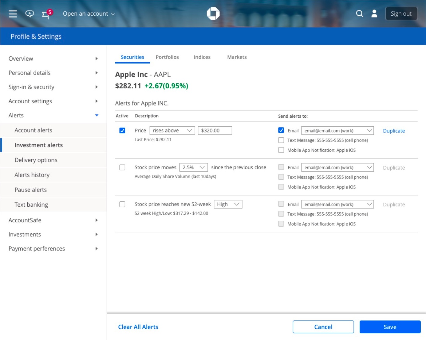This screenshot has height=340, width=426.
Task: Click the 'Last Price: $282.11' text
Action: point(153,139)
